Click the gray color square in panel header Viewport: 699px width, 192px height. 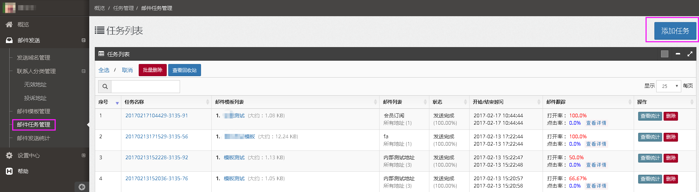tap(665, 54)
